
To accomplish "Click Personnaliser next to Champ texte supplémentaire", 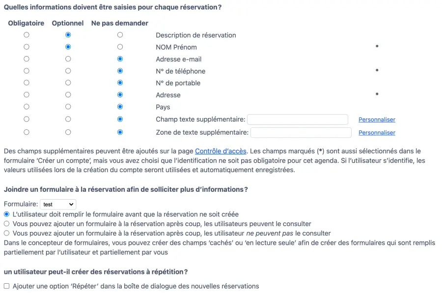I will 377,119.
